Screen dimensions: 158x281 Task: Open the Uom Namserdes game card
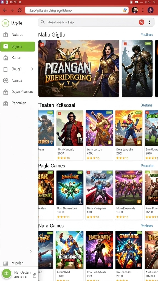(x=70, y=195)
